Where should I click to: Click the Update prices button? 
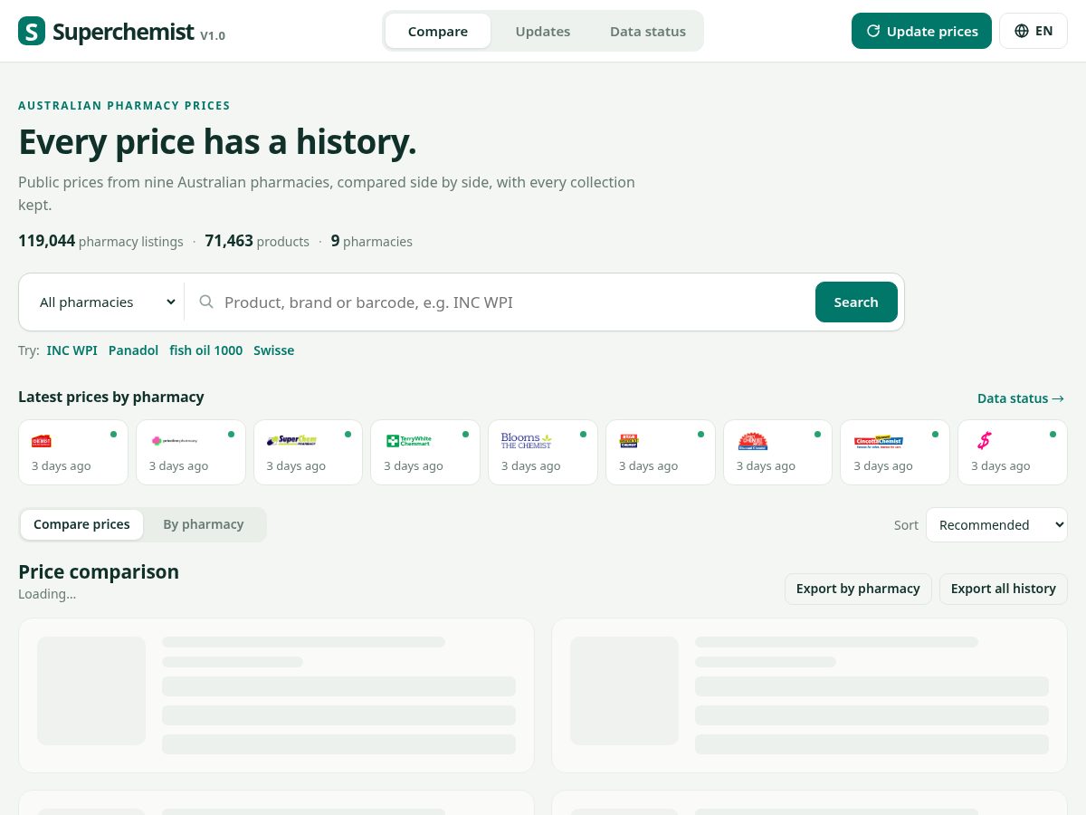click(x=921, y=31)
